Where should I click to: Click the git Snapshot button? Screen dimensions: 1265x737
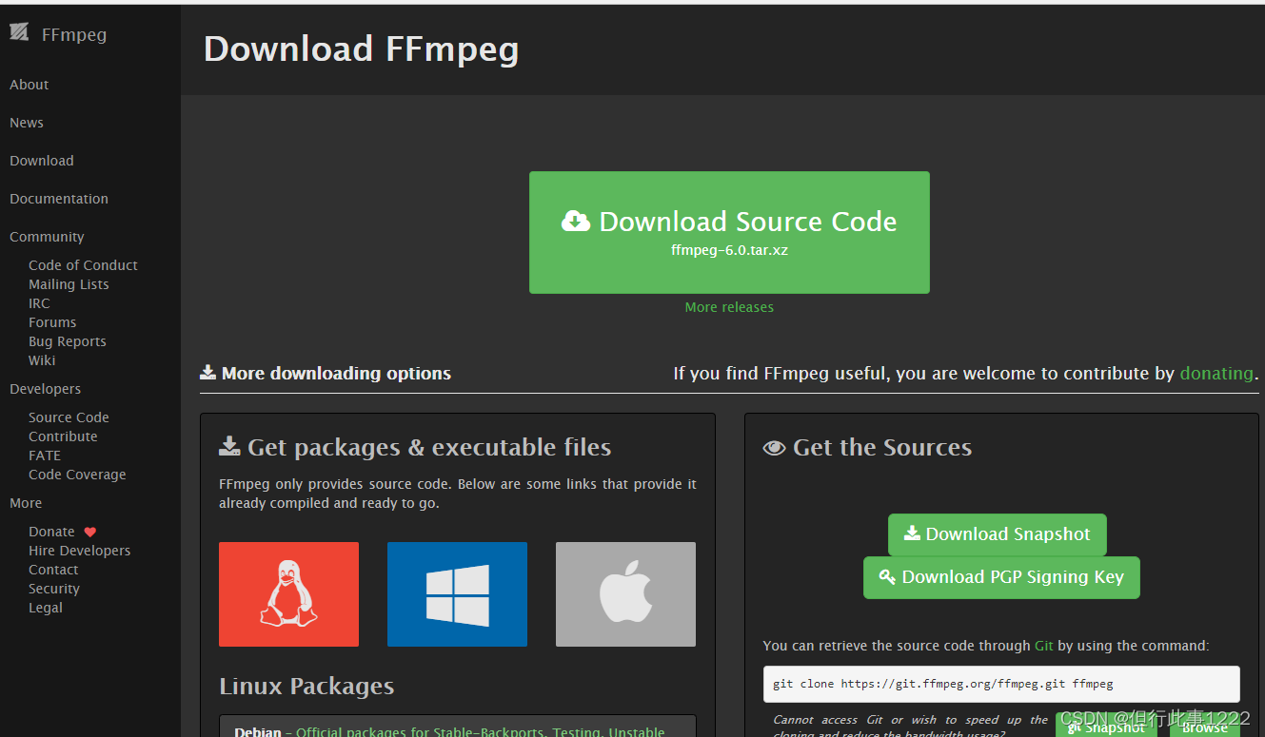[x=1106, y=727]
